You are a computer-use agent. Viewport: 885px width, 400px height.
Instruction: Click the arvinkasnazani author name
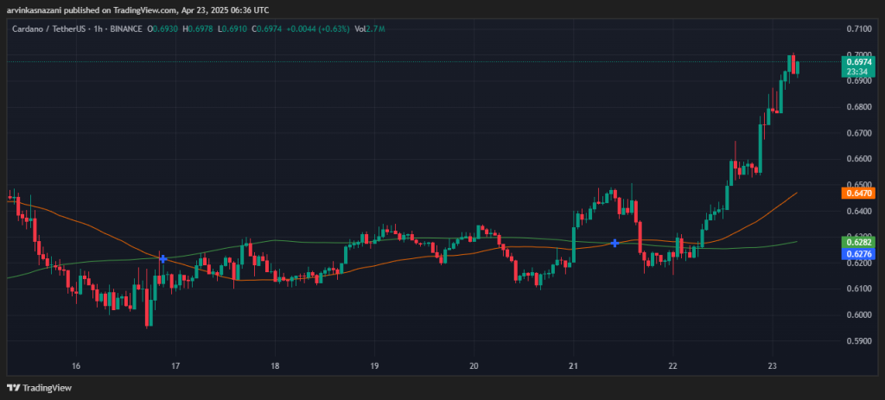(37, 10)
